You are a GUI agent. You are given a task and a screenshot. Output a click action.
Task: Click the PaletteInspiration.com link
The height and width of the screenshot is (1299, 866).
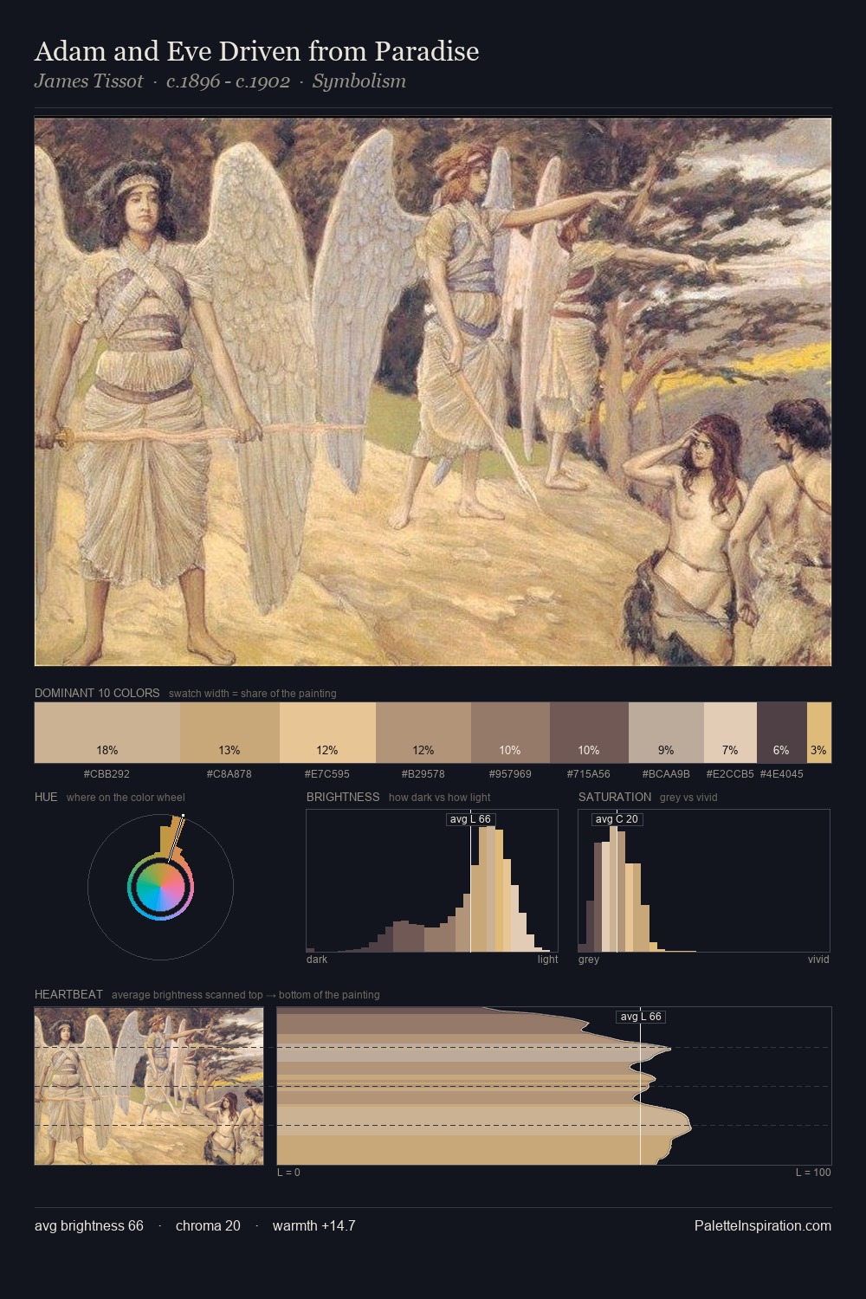763,1225
